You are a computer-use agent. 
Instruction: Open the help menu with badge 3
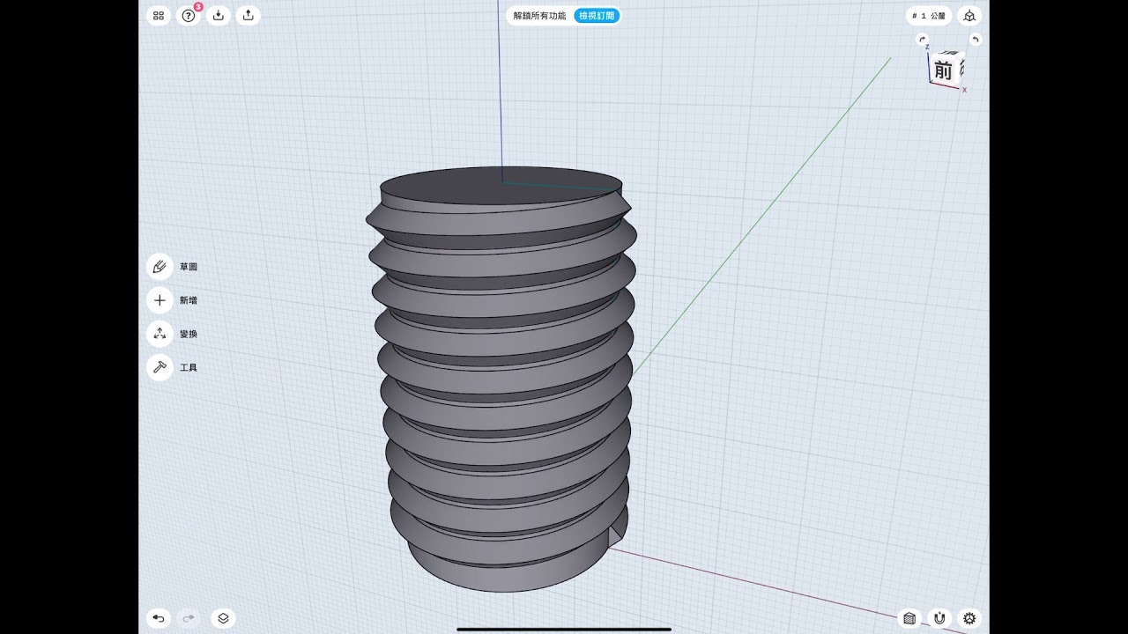click(x=189, y=15)
